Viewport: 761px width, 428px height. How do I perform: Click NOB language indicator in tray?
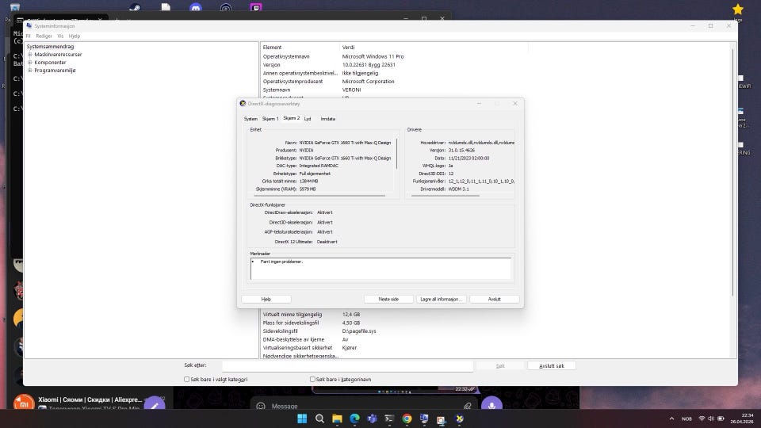[x=686, y=418]
